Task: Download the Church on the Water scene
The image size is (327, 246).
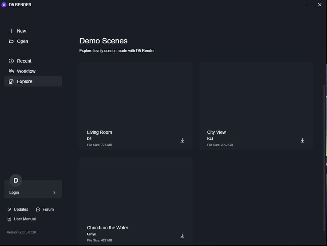Action: pos(182,236)
